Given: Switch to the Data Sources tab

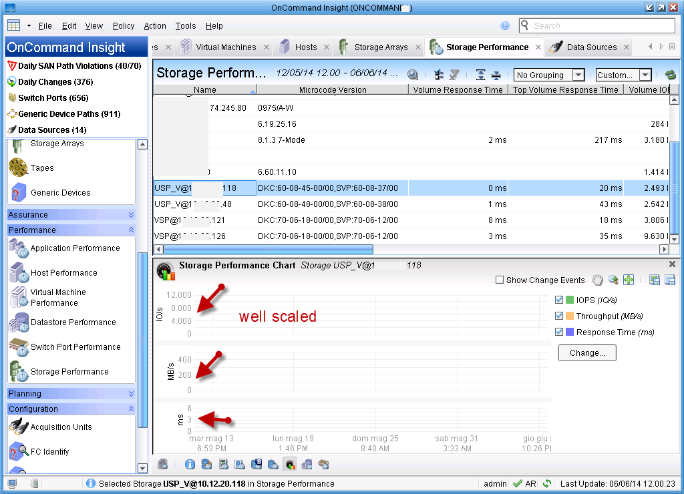Looking at the screenshot, I should click(x=591, y=47).
